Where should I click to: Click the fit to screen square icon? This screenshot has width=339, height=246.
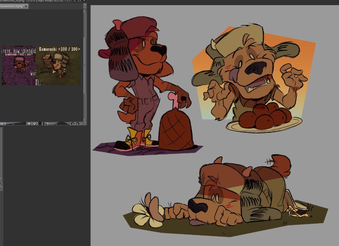40,124
